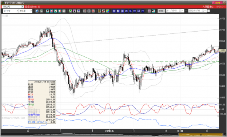Open the 5分足 timeframe dropdown
Viewport: 227px width, 137px height.
(26, 11)
